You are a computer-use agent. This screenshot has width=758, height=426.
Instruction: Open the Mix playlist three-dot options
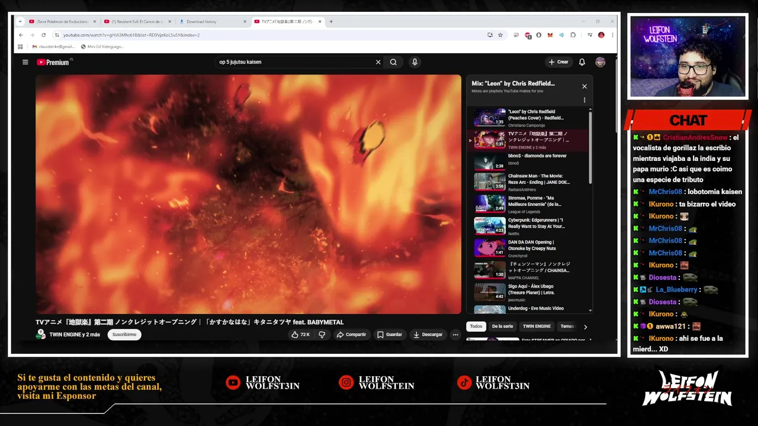pos(584,100)
